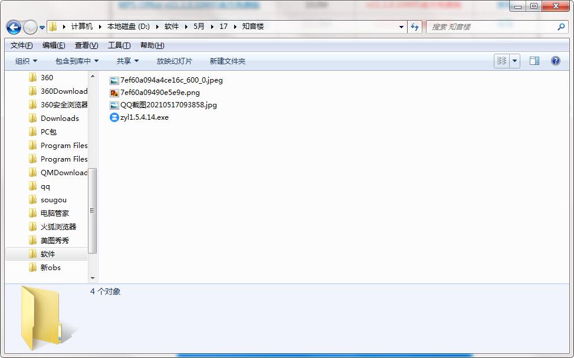Click the 4 个对象 status text

click(x=106, y=292)
